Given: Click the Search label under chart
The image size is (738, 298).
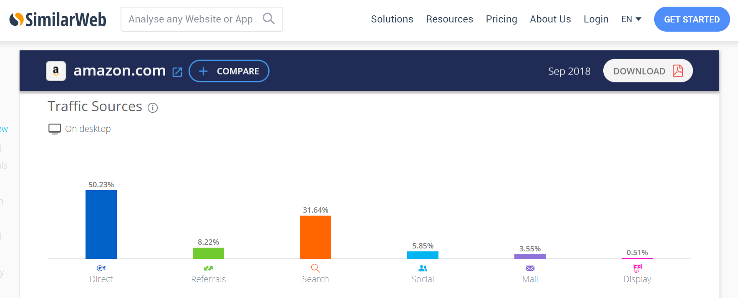Looking at the screenshot, I should [315, 279].
